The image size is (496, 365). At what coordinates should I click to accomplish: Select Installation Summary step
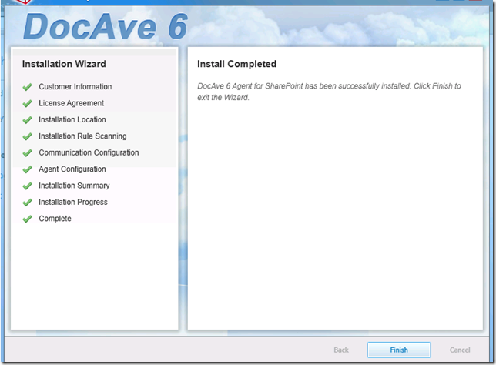pos(74,186)
